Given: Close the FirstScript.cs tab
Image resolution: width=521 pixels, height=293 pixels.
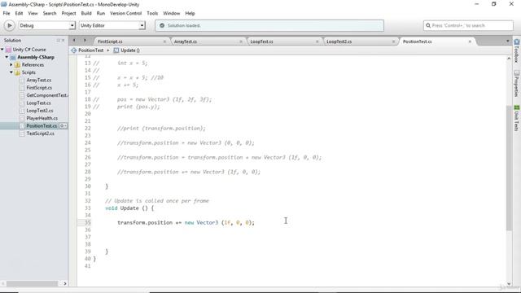Looking at the screenshot, I should (164, 42).
